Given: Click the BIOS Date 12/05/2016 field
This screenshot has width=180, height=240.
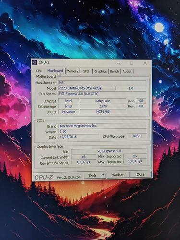Looking at the screenshot, I should coord(79,137).
